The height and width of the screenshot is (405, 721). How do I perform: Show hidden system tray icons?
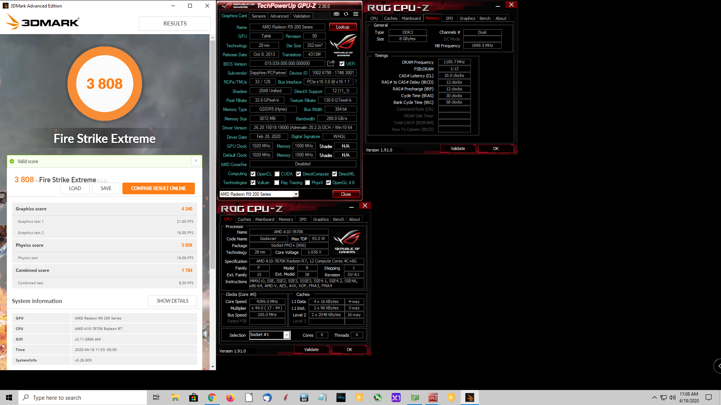tap(654, 397)
